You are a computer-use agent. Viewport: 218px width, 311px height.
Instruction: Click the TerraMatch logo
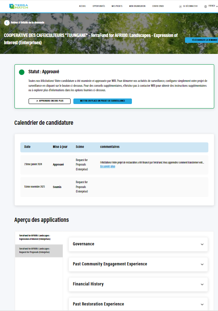[19, 6]
